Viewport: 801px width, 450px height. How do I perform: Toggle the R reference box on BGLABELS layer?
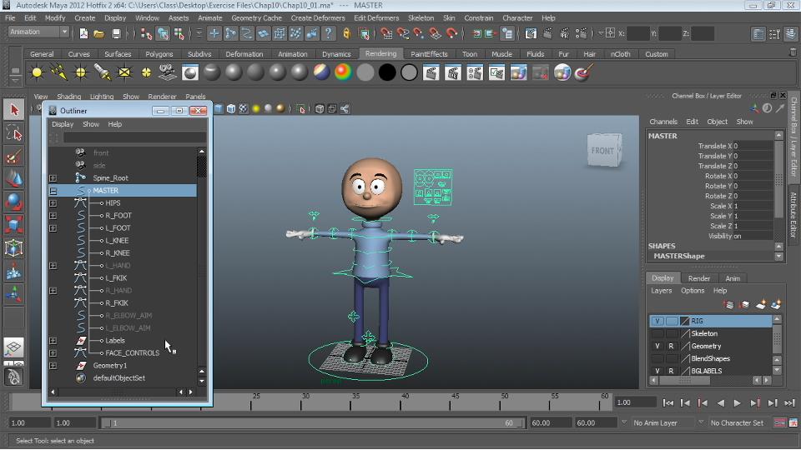pos(671,371)
